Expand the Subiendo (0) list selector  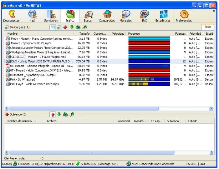coord(16,114)
